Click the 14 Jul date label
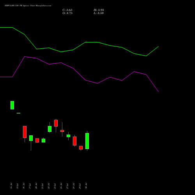 click(x=11, y=186)
